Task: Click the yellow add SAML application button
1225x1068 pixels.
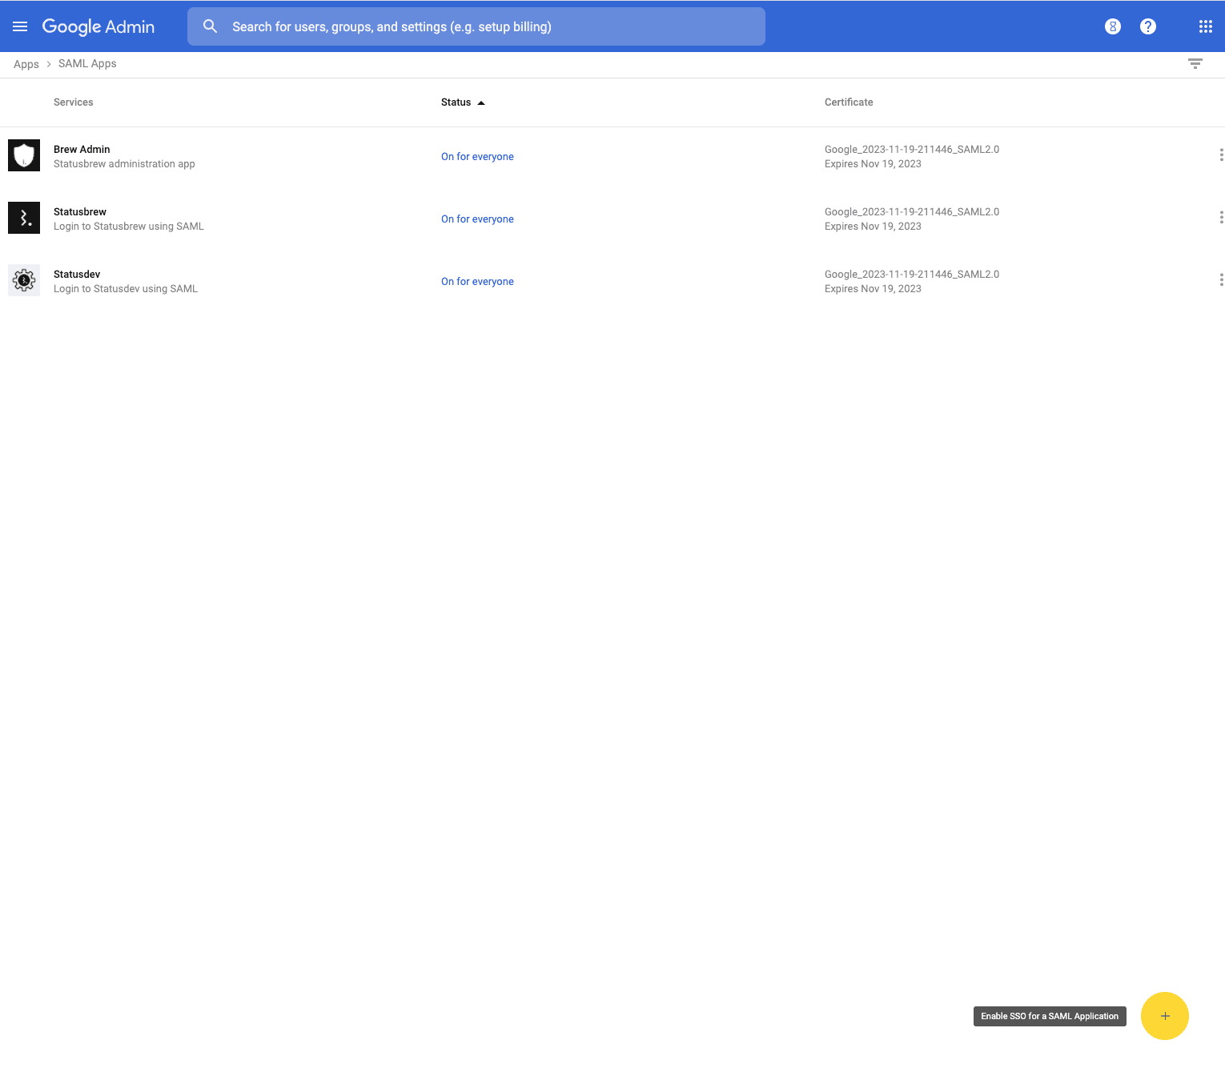Action: pos(1165,1016)
